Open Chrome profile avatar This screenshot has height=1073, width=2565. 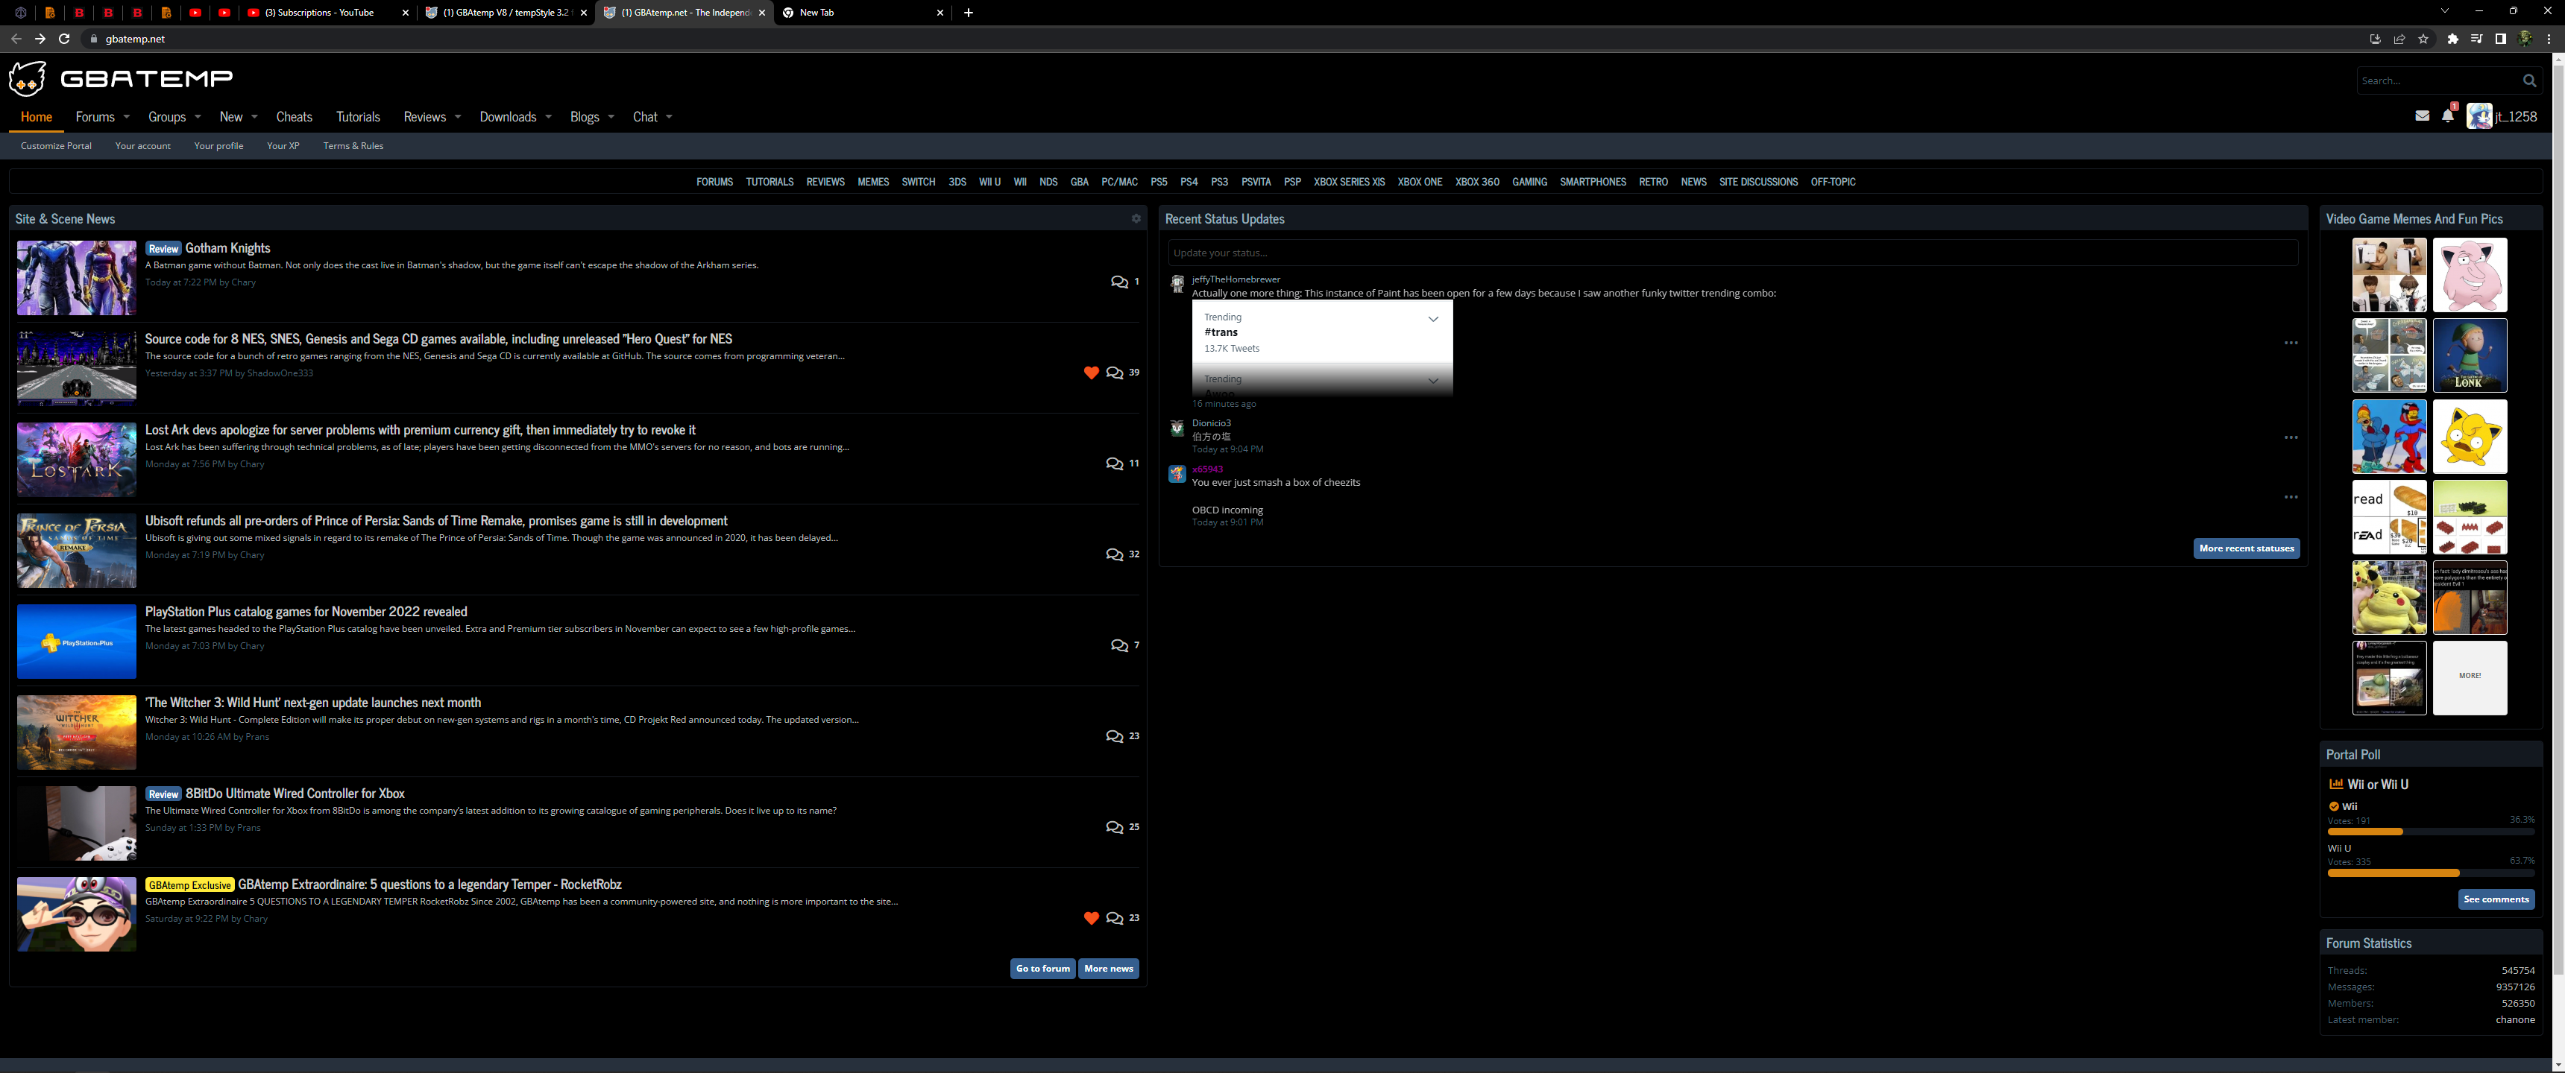click(2525, 39)
